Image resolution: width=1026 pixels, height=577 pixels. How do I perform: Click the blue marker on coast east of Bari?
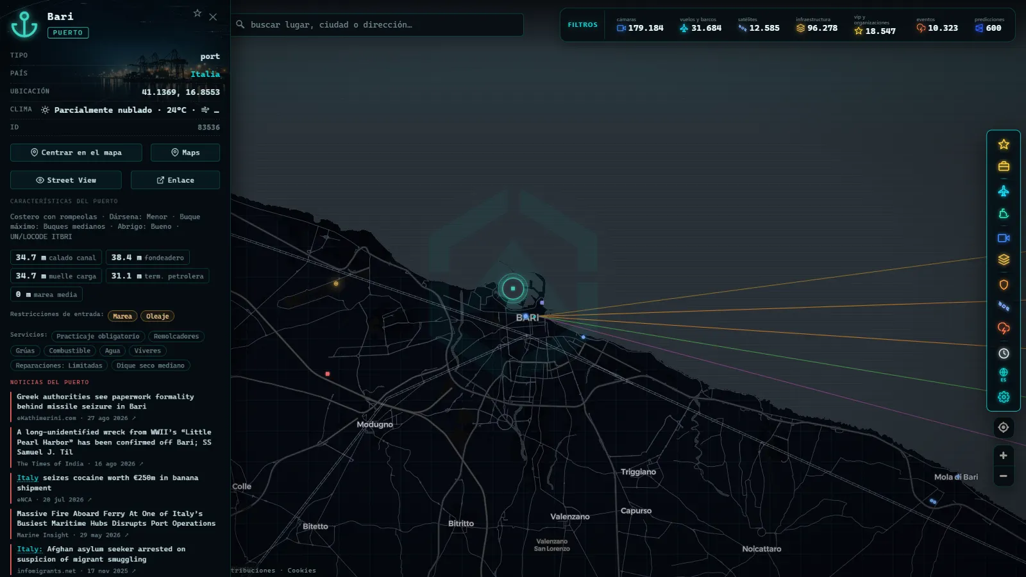coord(583,337)
